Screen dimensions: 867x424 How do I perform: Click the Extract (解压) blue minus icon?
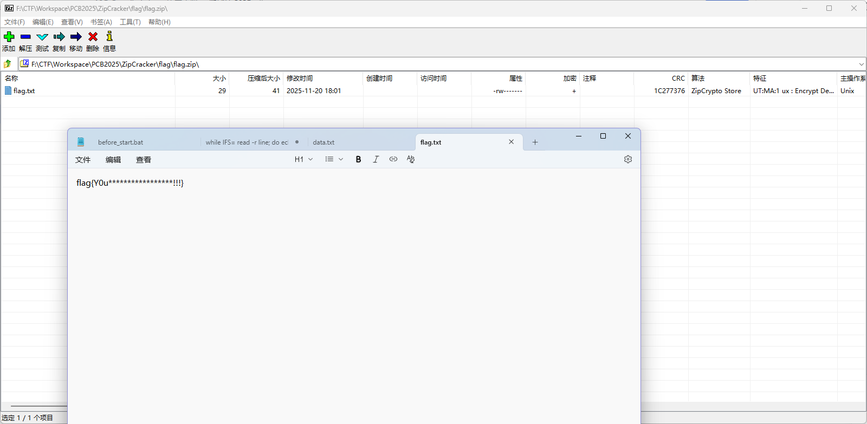coord(25,37)
